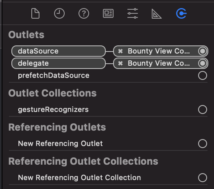Select the prefetchDataSource outlet label

pyautogui.click(x=54, y=75)
